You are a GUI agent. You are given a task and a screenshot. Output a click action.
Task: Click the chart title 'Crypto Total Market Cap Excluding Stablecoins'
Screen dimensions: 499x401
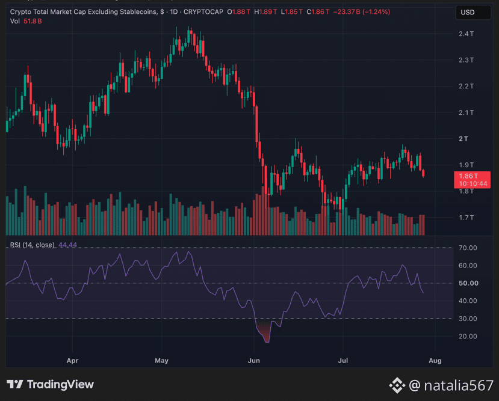83,12
